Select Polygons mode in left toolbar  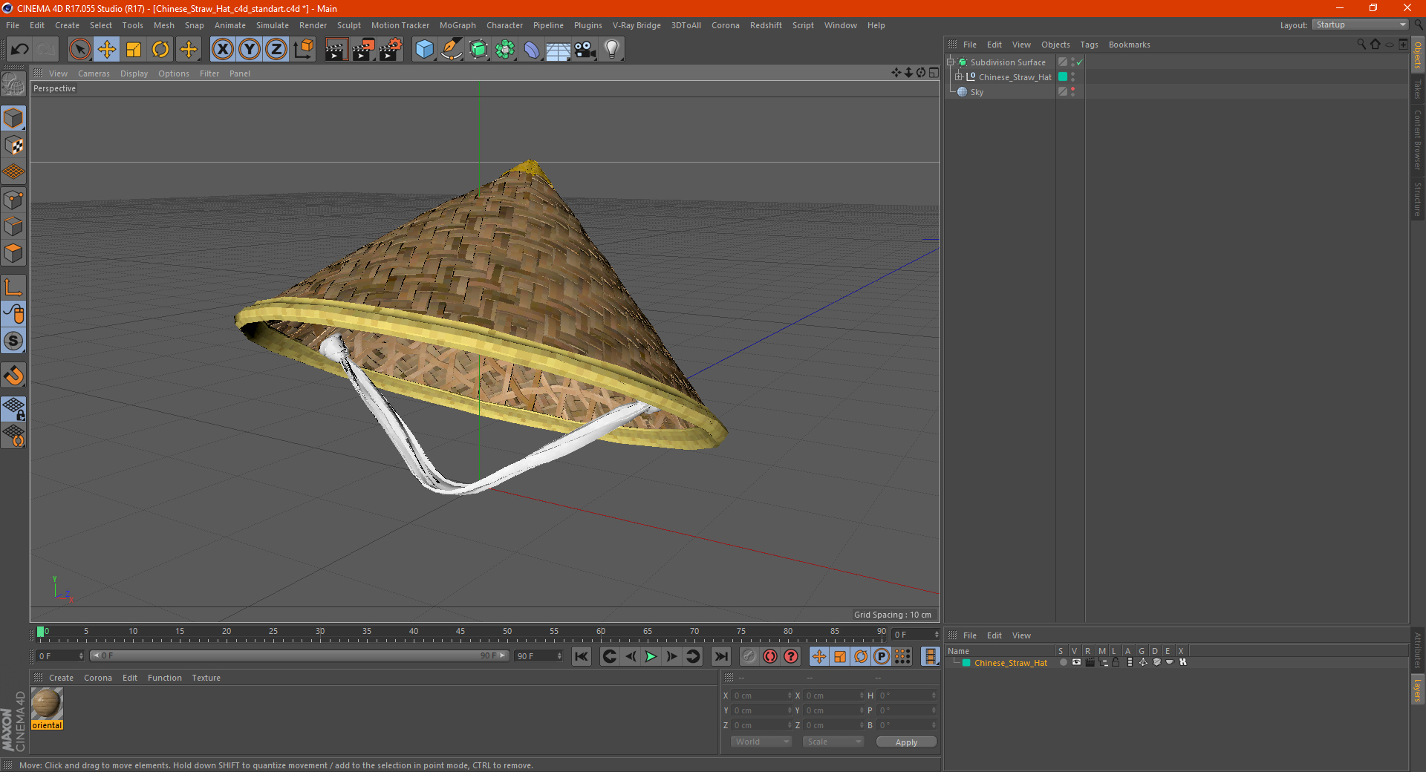coord(13,253)
